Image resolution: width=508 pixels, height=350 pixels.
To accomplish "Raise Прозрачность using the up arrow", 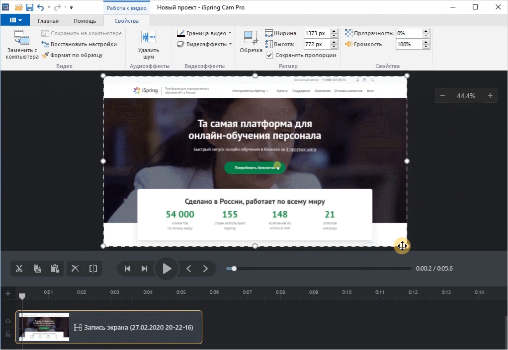I will coord(426,31).
